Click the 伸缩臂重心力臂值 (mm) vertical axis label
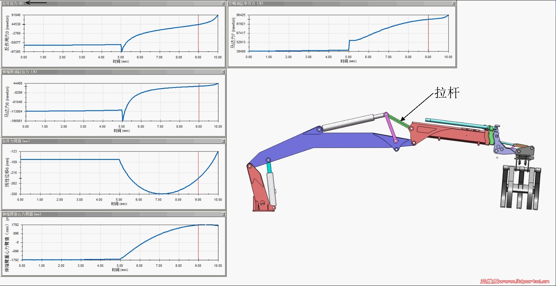Screen dimensions: 556x286 (7, 244)
